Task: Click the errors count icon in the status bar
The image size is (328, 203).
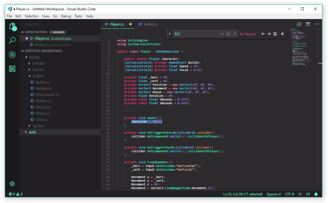Action: pyautogui.click(x=10, y=194)
